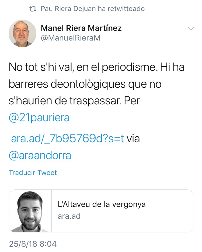Open L'Altaveu de la vergonya card title
Image resolution: width=202 pixels, height=252 pixels.
point(102,204)
